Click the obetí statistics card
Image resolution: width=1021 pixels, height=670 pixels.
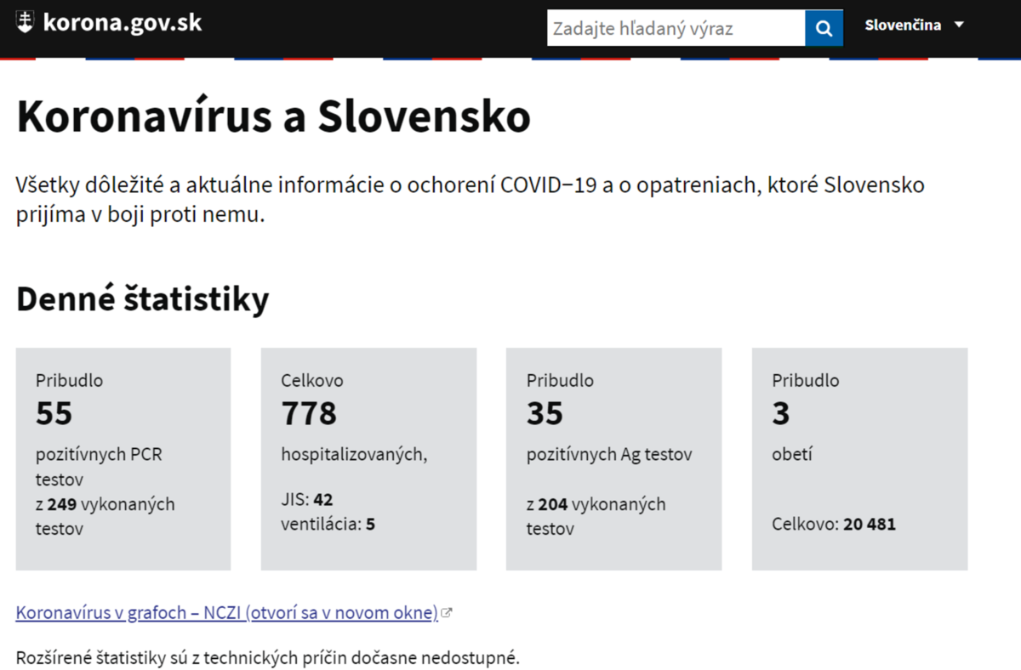tap(859, 458)
